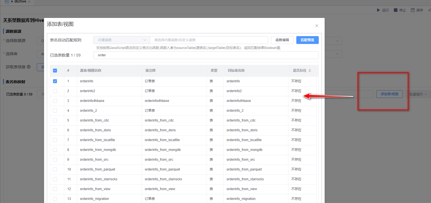Click the db2hive tab file icon
Image resolution: width=431 pixels, height=203 pixels.
coord(6,2)
